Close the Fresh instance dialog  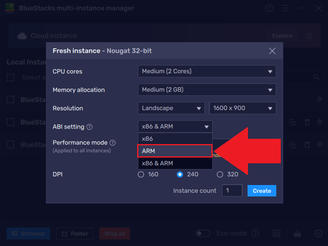(272, 51)
